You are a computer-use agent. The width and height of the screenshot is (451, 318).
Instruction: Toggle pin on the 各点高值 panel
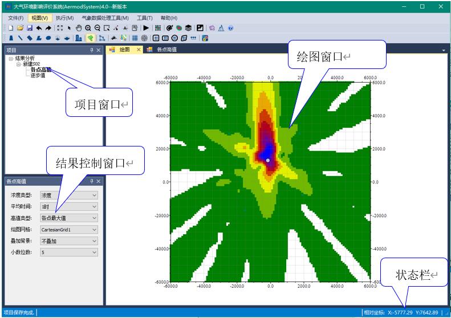(x=91, y=181)
